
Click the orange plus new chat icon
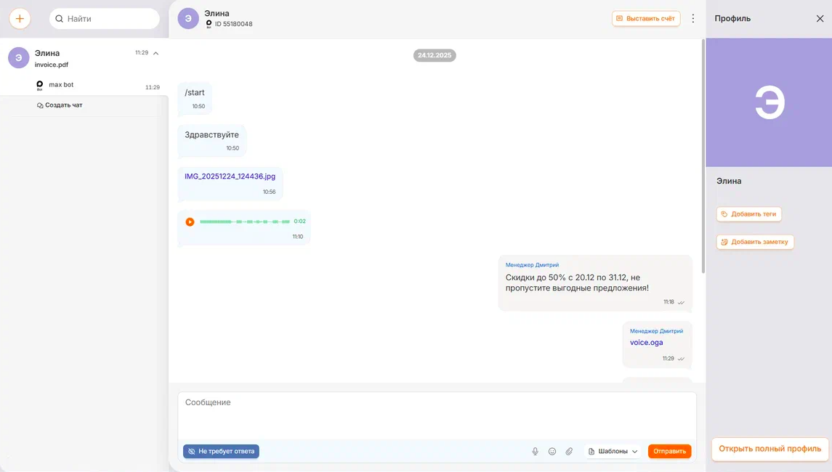(20, 19)
